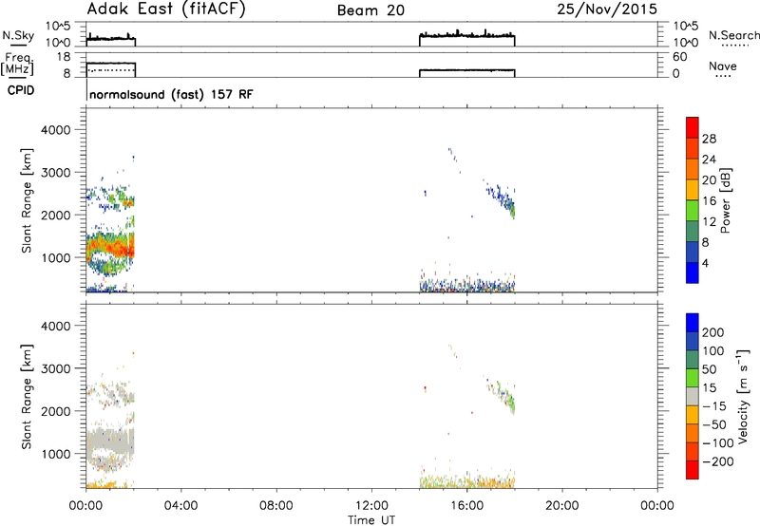
Task: Click the 'Freq. [MHz]' axis label
Action: 19,64
